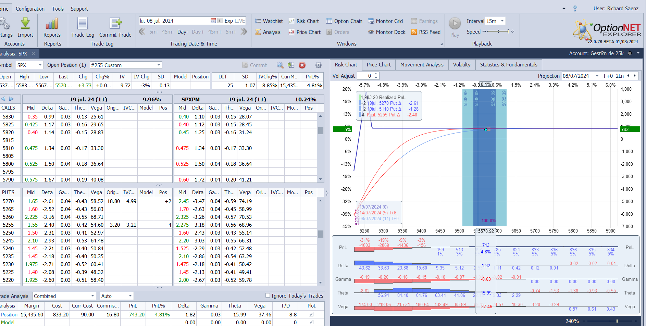
Task: Click the Day- time step button
Action: tap(183, 32)
